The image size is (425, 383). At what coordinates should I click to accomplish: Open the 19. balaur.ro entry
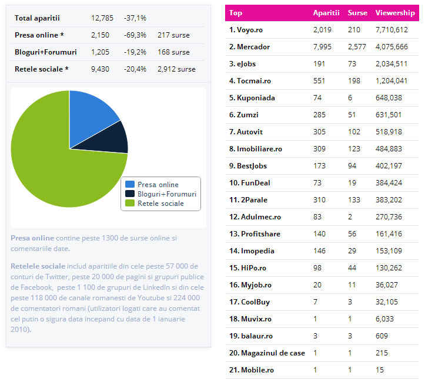251,337
